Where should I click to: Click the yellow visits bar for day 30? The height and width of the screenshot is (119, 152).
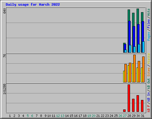pos(137,75)
